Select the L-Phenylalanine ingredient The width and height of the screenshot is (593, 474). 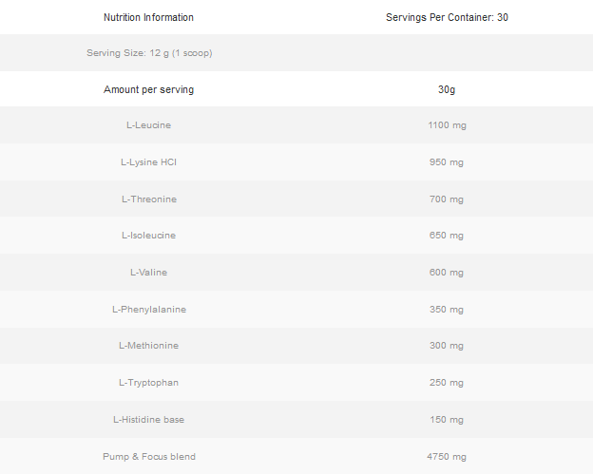tap(148, 310)
